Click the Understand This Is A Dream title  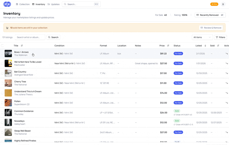(28, 91)
